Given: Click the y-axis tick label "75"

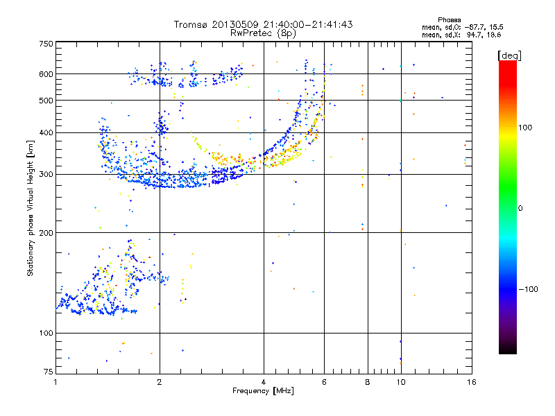Looking at the screenshot, I should pos(49,372).
